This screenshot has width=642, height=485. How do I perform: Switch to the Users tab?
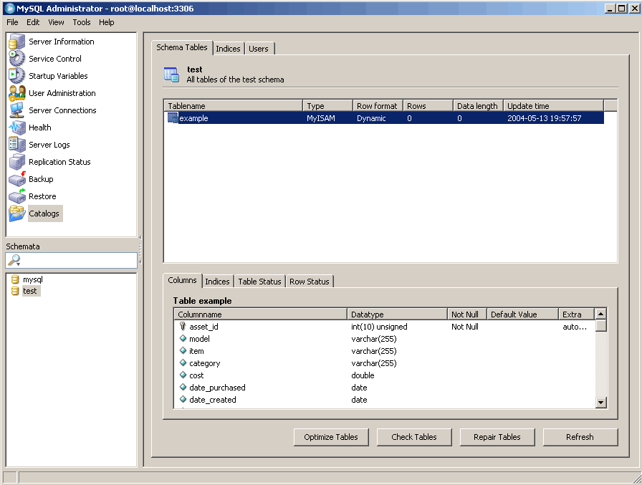coord(259,49)
